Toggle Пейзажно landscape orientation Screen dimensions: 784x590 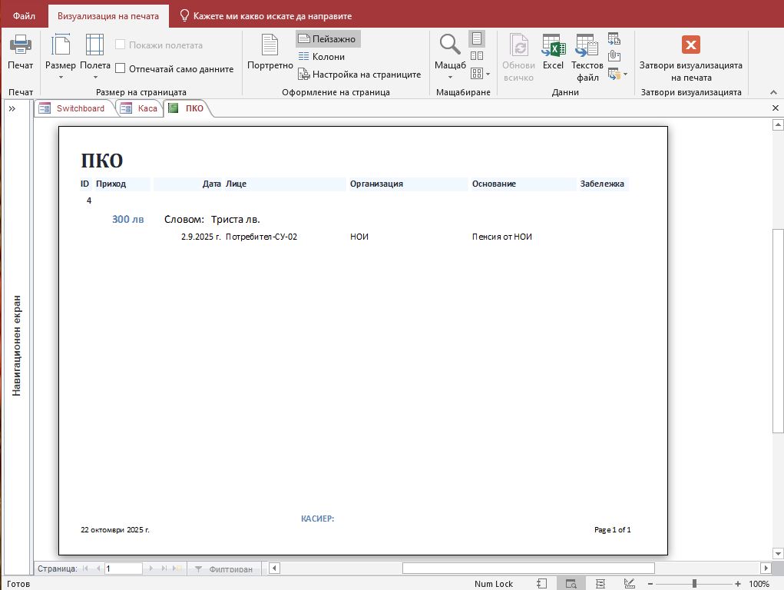[x=327, y=38]
